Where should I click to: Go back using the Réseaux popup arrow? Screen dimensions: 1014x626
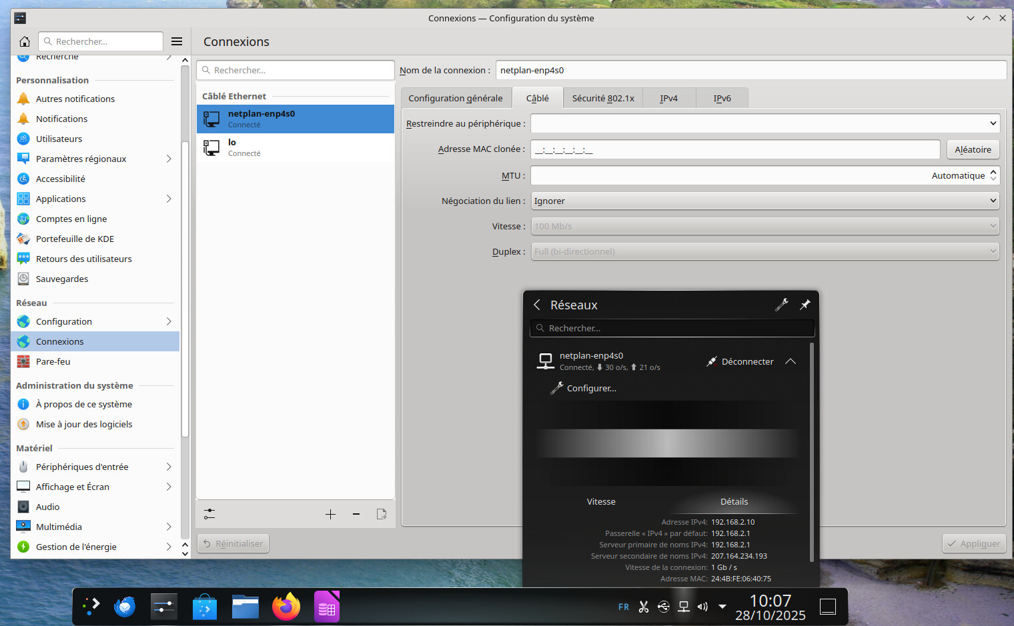point(537,305)
